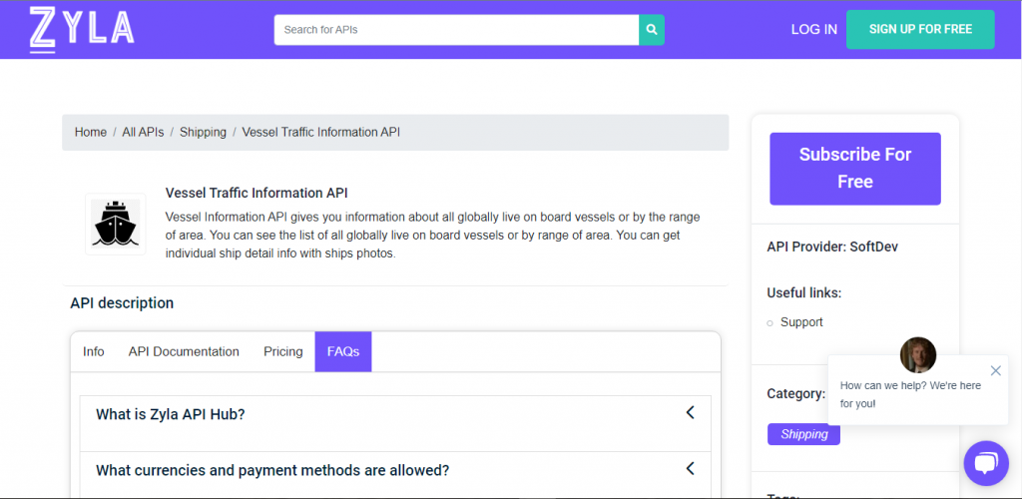Open the API Documentation tab

click(184, 351)
